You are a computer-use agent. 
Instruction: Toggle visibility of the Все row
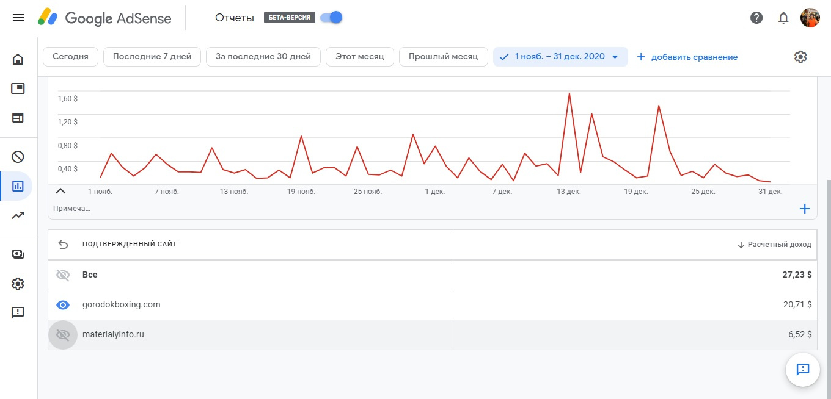63,275
